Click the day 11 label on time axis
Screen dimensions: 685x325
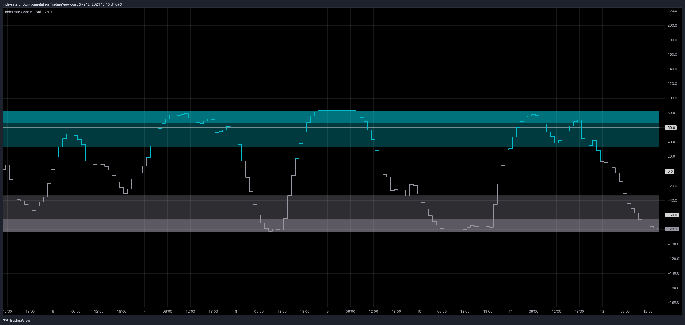(511, 312)
